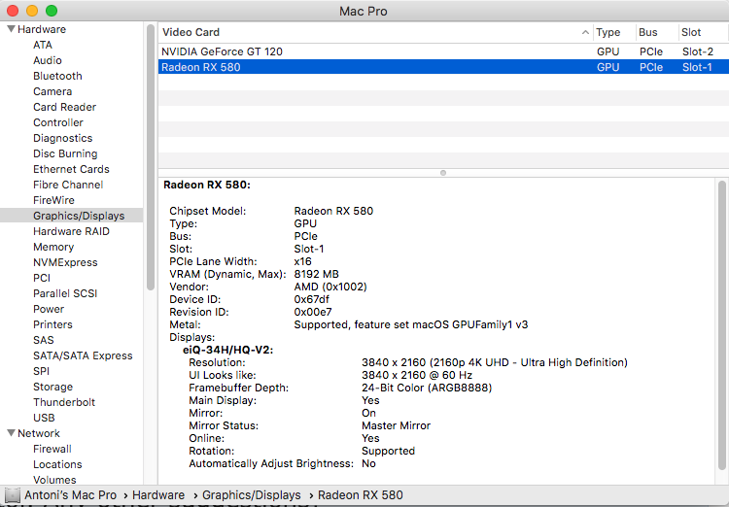Select SPI in the sidebar
The width and height of the screenshot is (729, 507).
click(41, 371)
